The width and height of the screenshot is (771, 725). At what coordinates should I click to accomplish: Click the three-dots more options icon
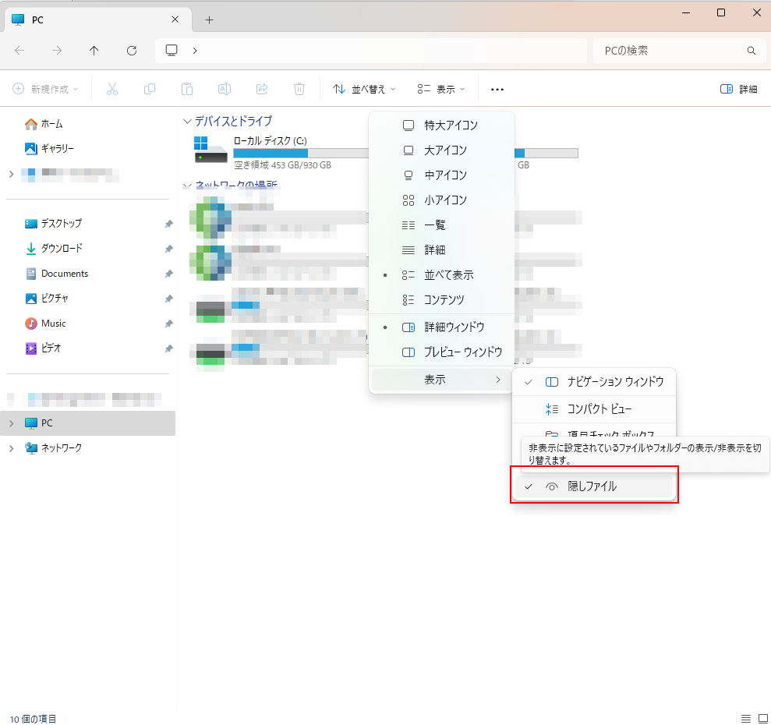[x=497, y=90]
